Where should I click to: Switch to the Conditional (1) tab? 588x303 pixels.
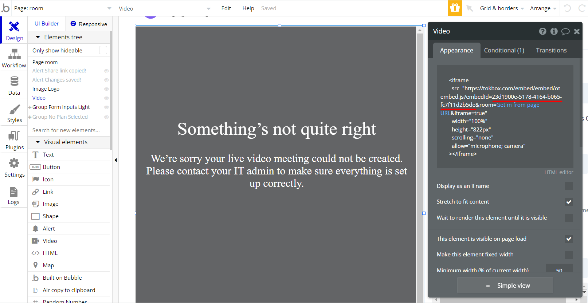pos(504,50)
